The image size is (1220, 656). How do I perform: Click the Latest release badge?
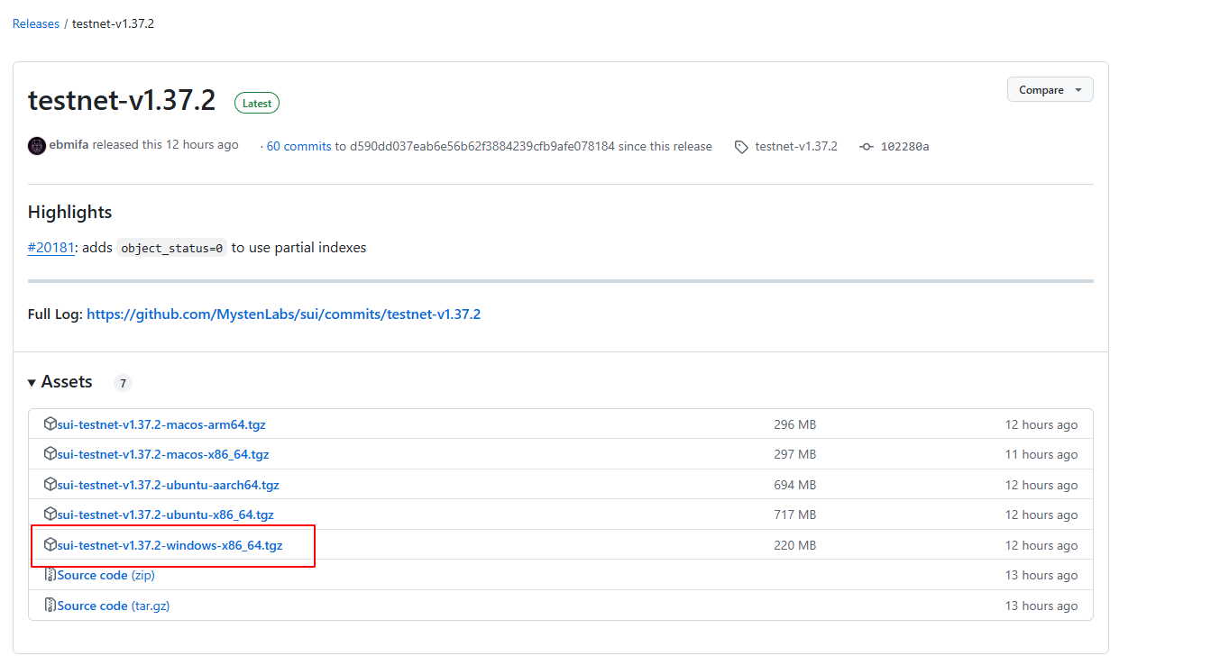pyautogui.click(x=257, y=103)
